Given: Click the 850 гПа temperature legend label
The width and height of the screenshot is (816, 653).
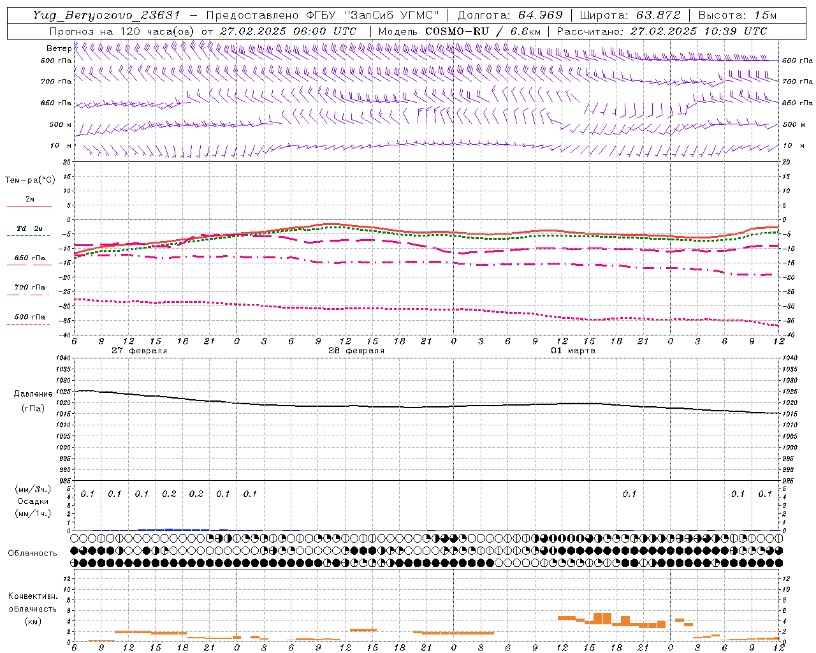Looking at the screenshot, I should 30,258.
